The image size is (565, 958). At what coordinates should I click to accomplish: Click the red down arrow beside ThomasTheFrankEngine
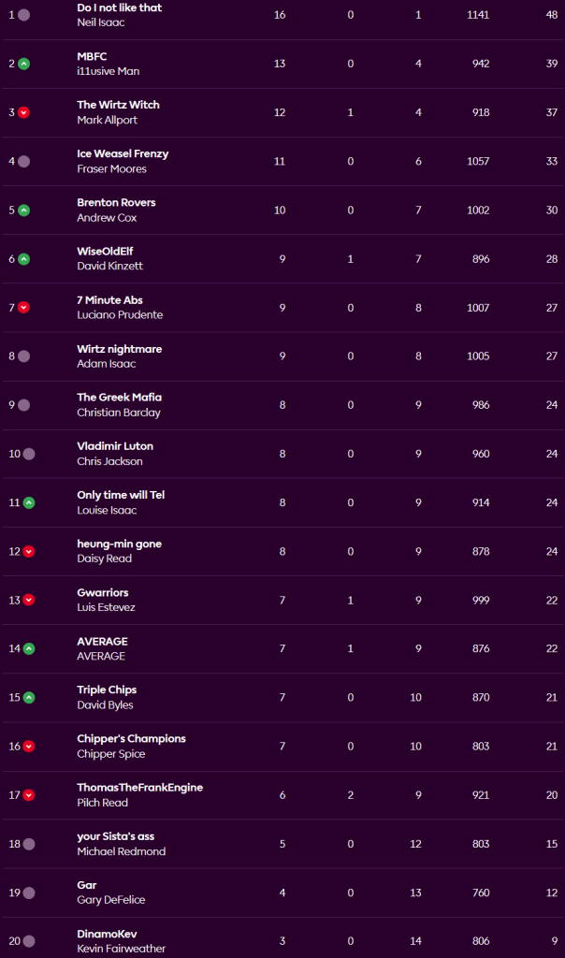[29, 794]
